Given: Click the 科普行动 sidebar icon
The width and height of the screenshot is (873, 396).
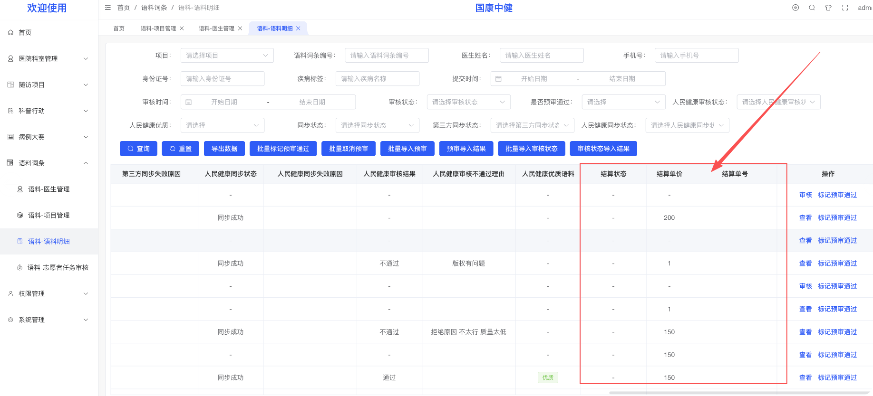Looking at the screenshot, I should 10,111.
